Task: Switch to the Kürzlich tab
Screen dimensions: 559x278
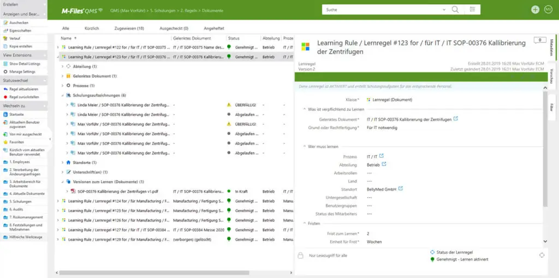Action: point(92,28)
